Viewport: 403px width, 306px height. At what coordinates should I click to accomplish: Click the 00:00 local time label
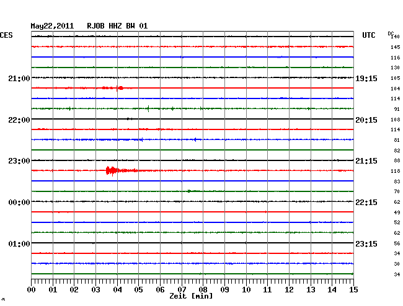(19, 203)
